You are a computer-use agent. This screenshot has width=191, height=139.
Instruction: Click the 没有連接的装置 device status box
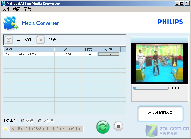click(160, 114)
